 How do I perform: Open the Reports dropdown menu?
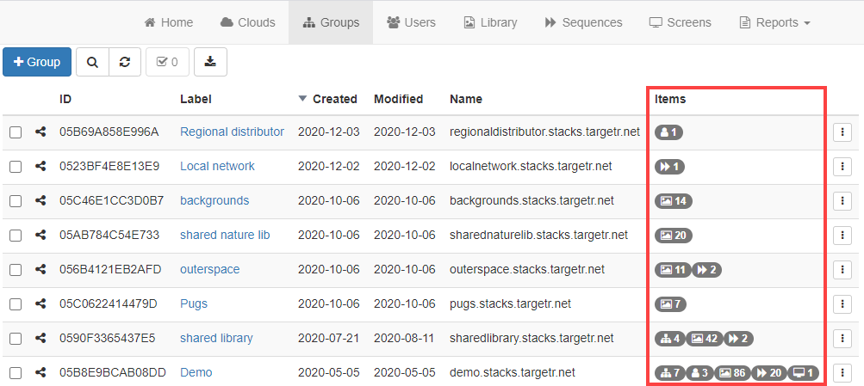tap(774, 22)
